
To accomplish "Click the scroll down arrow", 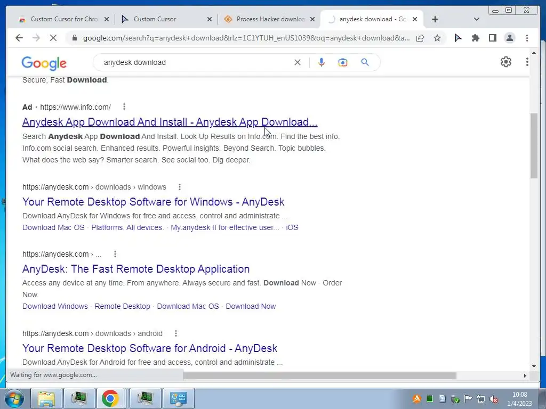I will pyautogui.click(x=534, y=366).
